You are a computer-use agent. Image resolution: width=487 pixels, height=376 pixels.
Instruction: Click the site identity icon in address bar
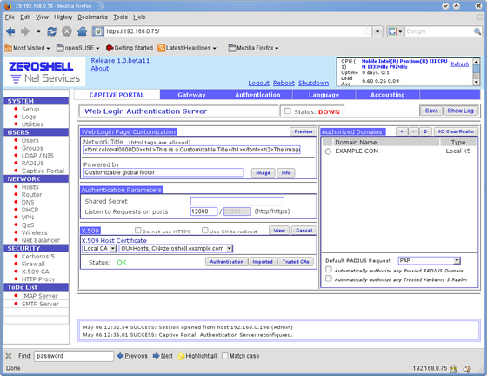click(x=98, y=31)
